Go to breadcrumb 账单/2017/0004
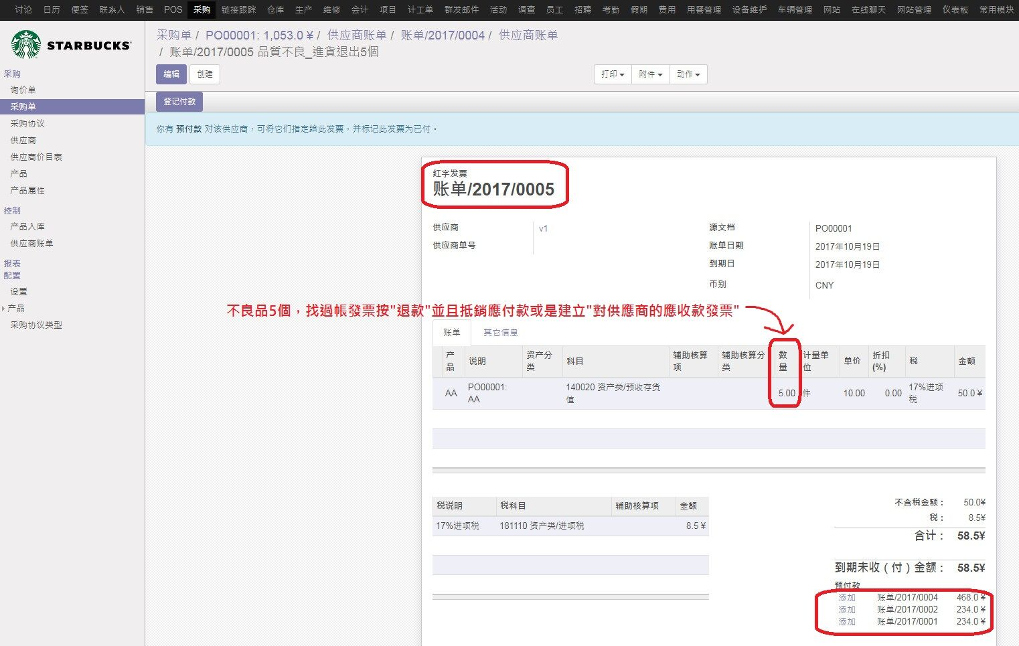Image resolution: width=1019 pixels, height=646 pixels. point(443,35)
